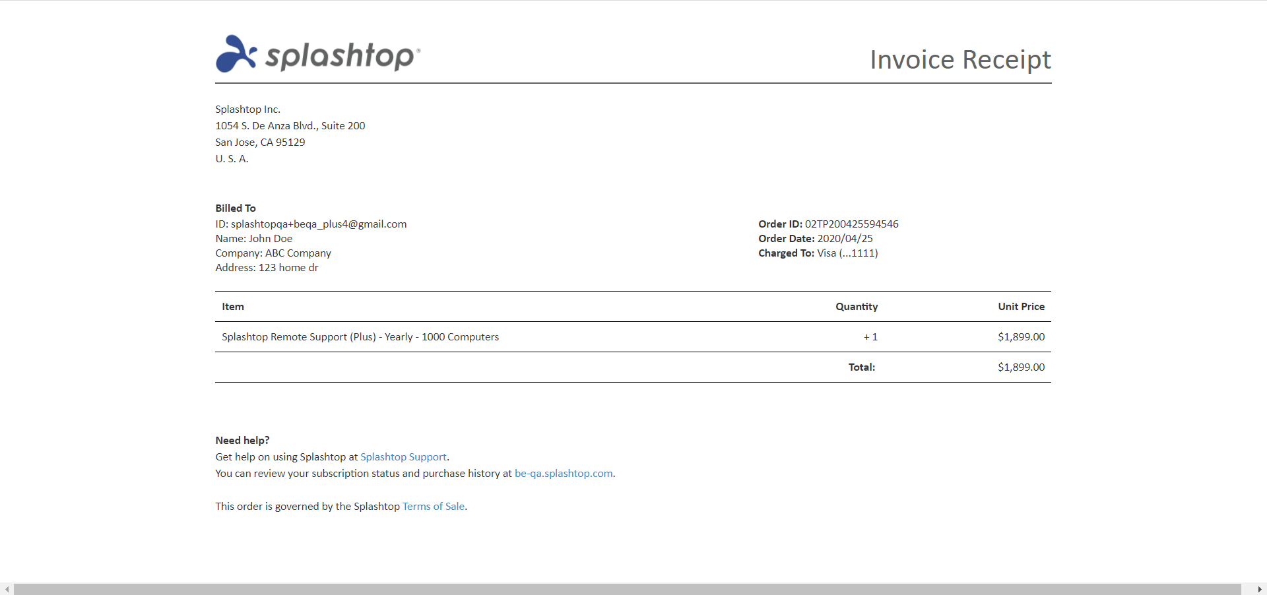Image resolution: width=1267 pixels, height=595 pixels.
Task: Click the unit price in the item row
Action: [x=1021, y=336]
